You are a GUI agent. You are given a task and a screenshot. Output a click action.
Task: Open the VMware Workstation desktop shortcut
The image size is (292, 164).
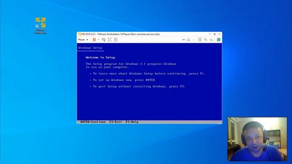[41, 26]
